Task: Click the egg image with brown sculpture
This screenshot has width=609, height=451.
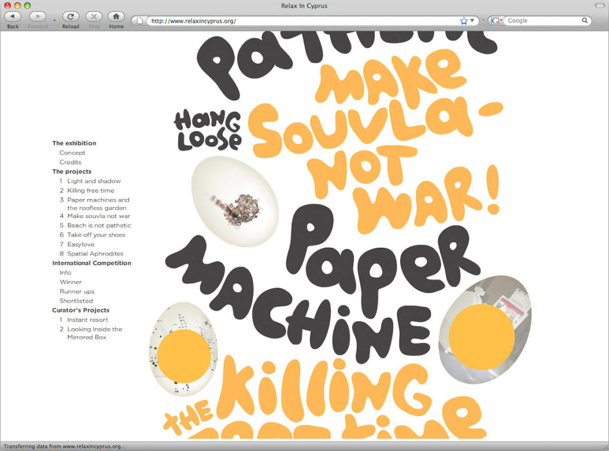Action: (235, 201)
